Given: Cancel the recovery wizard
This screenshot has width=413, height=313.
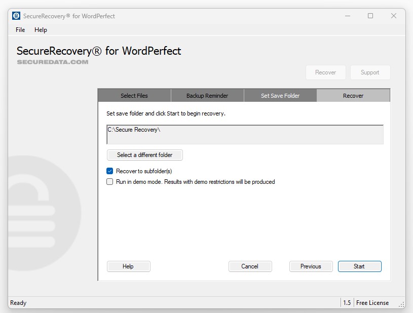Looking at the screenshot, I should tap(250, 266).
